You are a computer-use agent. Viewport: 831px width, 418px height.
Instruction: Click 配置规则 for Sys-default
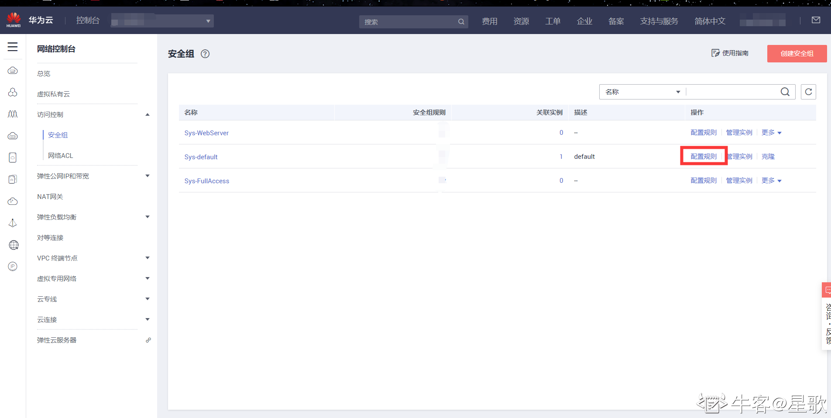(x=704, y=157)
